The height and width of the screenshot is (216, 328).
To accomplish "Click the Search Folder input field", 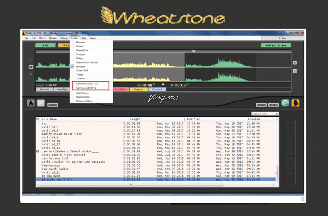I will click(264, 114).
